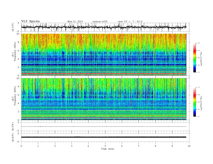Click the "ch.1(V)" waveform axis label
Image resolution: width=213 pixels, height=164 pixels.
click(x=13, y=27)
